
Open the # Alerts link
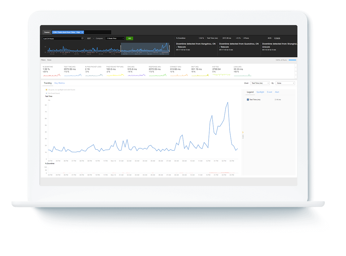(277, 38)
